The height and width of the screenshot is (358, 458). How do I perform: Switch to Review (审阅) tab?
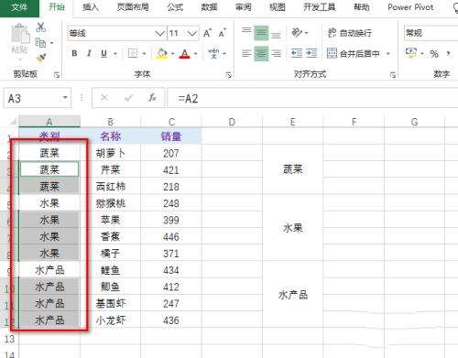243,7
